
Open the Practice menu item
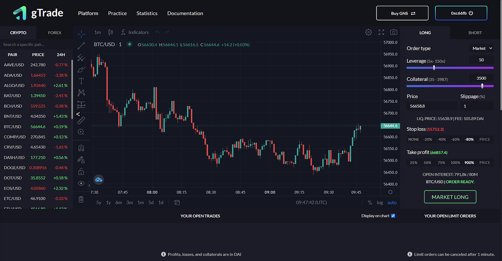point(118,13)
